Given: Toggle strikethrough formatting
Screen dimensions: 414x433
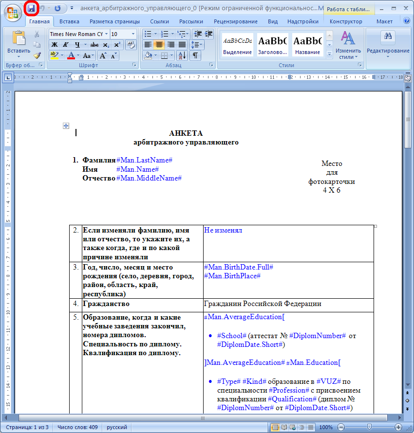Looking at the screenshot, I should 94,45.
